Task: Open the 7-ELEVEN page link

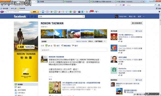Action: click(x=123, y=46)
